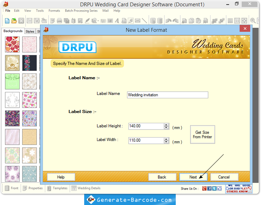261x205 pixels.
Task: Click the Undo arrow icon
Action: pyautogui.click(x=168, y=21)
